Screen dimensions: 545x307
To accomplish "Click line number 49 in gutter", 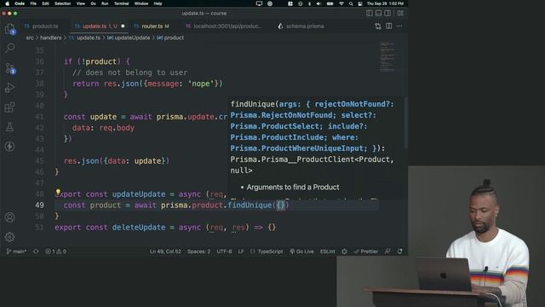I will pyautogui.click(x=39, y=205).
